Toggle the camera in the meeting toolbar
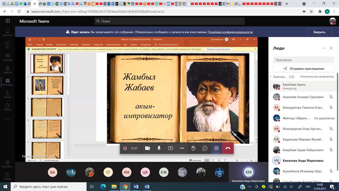This screenshot has height=191, width=339. (147, 148)
